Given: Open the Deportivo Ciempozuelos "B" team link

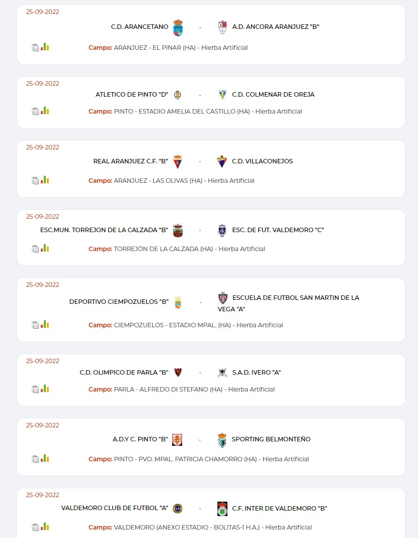Looking at the screenshot, I should coord(119,302).
